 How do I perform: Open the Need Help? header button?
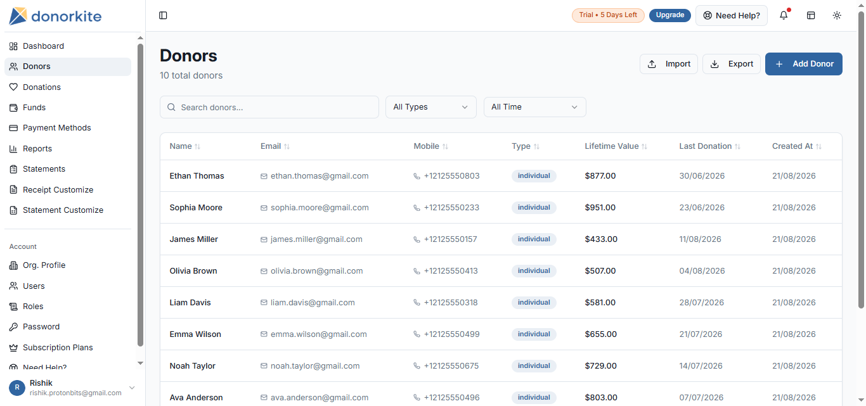click(x=732, y=15)
